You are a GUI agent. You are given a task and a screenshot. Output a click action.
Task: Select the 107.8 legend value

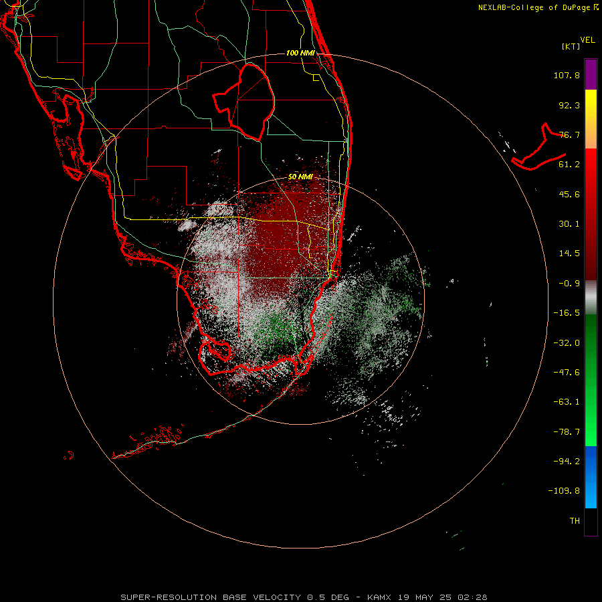pos(567,75)
